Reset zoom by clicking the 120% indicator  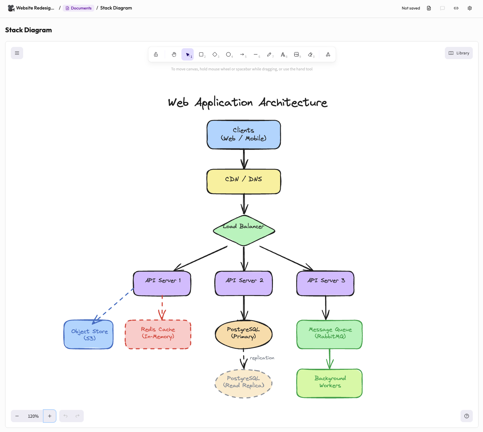pyautogui.click(x=33, y=416)
